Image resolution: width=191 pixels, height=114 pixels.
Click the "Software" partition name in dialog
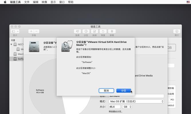pos(87,62)
